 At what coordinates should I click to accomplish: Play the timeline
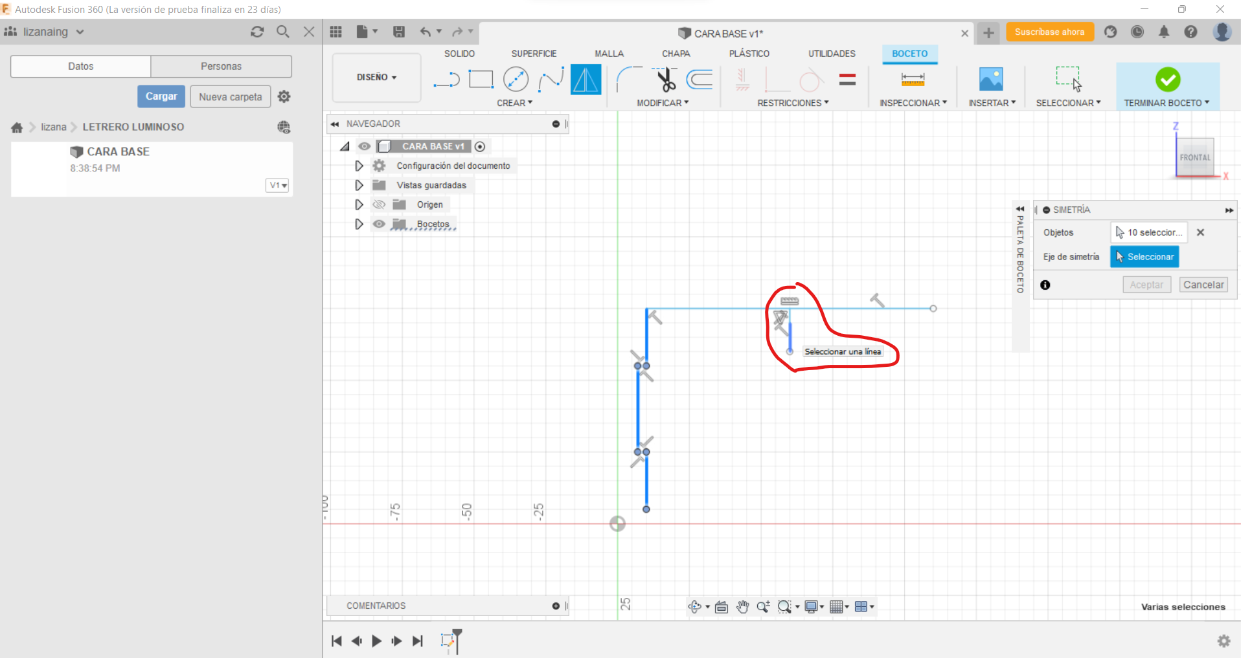point(376,641)
